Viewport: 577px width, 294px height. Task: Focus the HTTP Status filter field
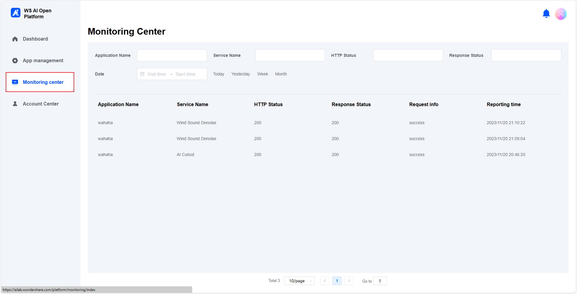click(408, 55)
